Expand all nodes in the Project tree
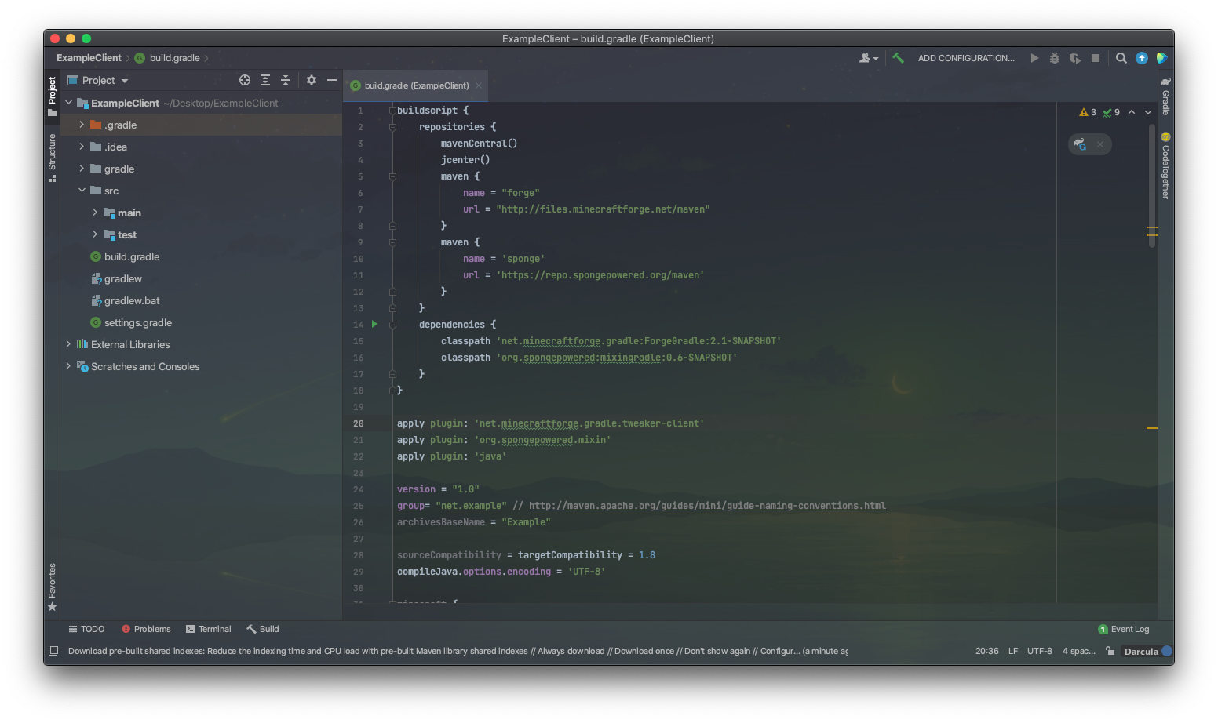The image size is (1218, 723). pos(265,80)
